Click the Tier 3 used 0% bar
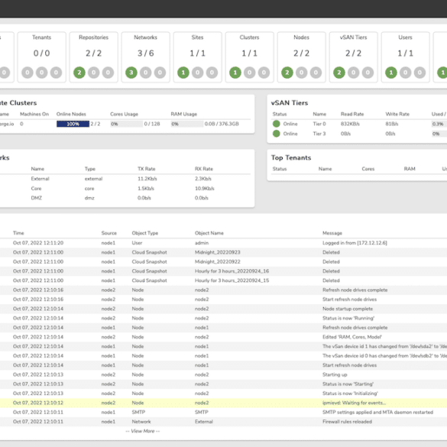The image size is (447, 447). click(x=439, y=134)
